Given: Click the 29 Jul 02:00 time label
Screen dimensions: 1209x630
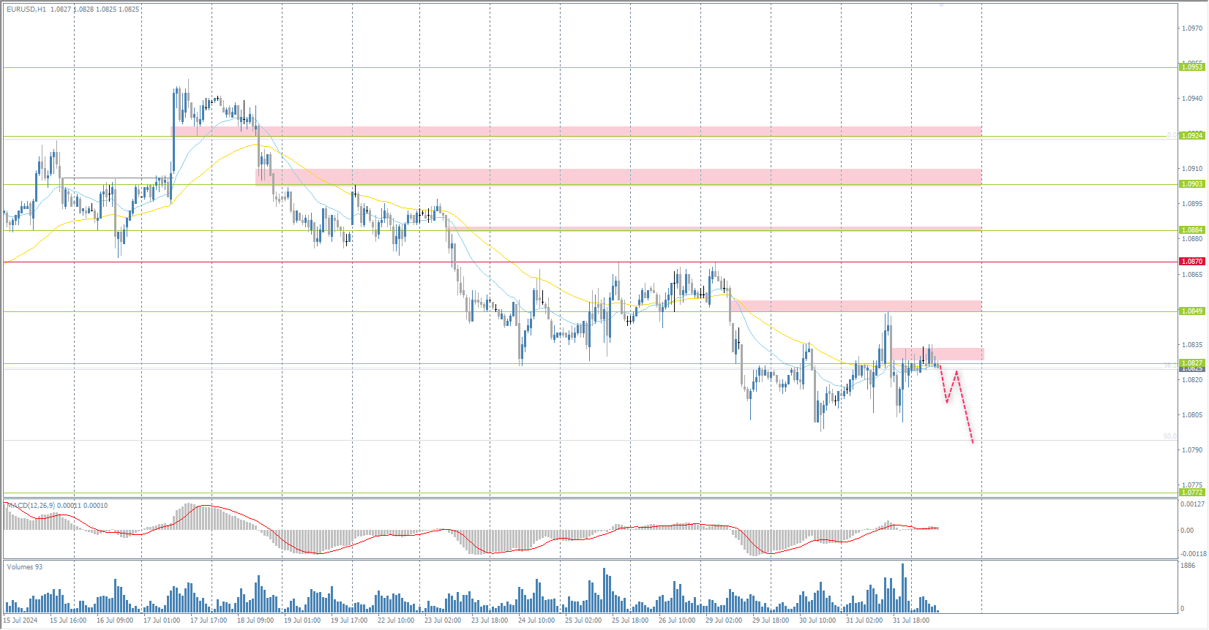Looking at the screenshot, I should (x=724, y=620).
